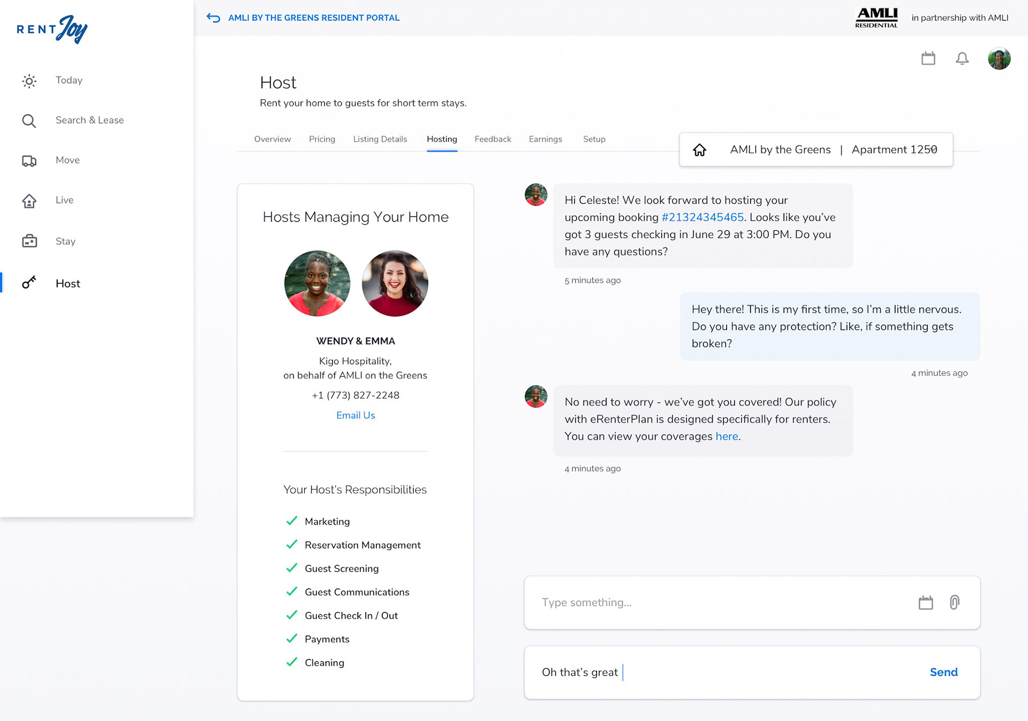
Task: Click the Today sun icon in sidebar
Action: [29, 81]
